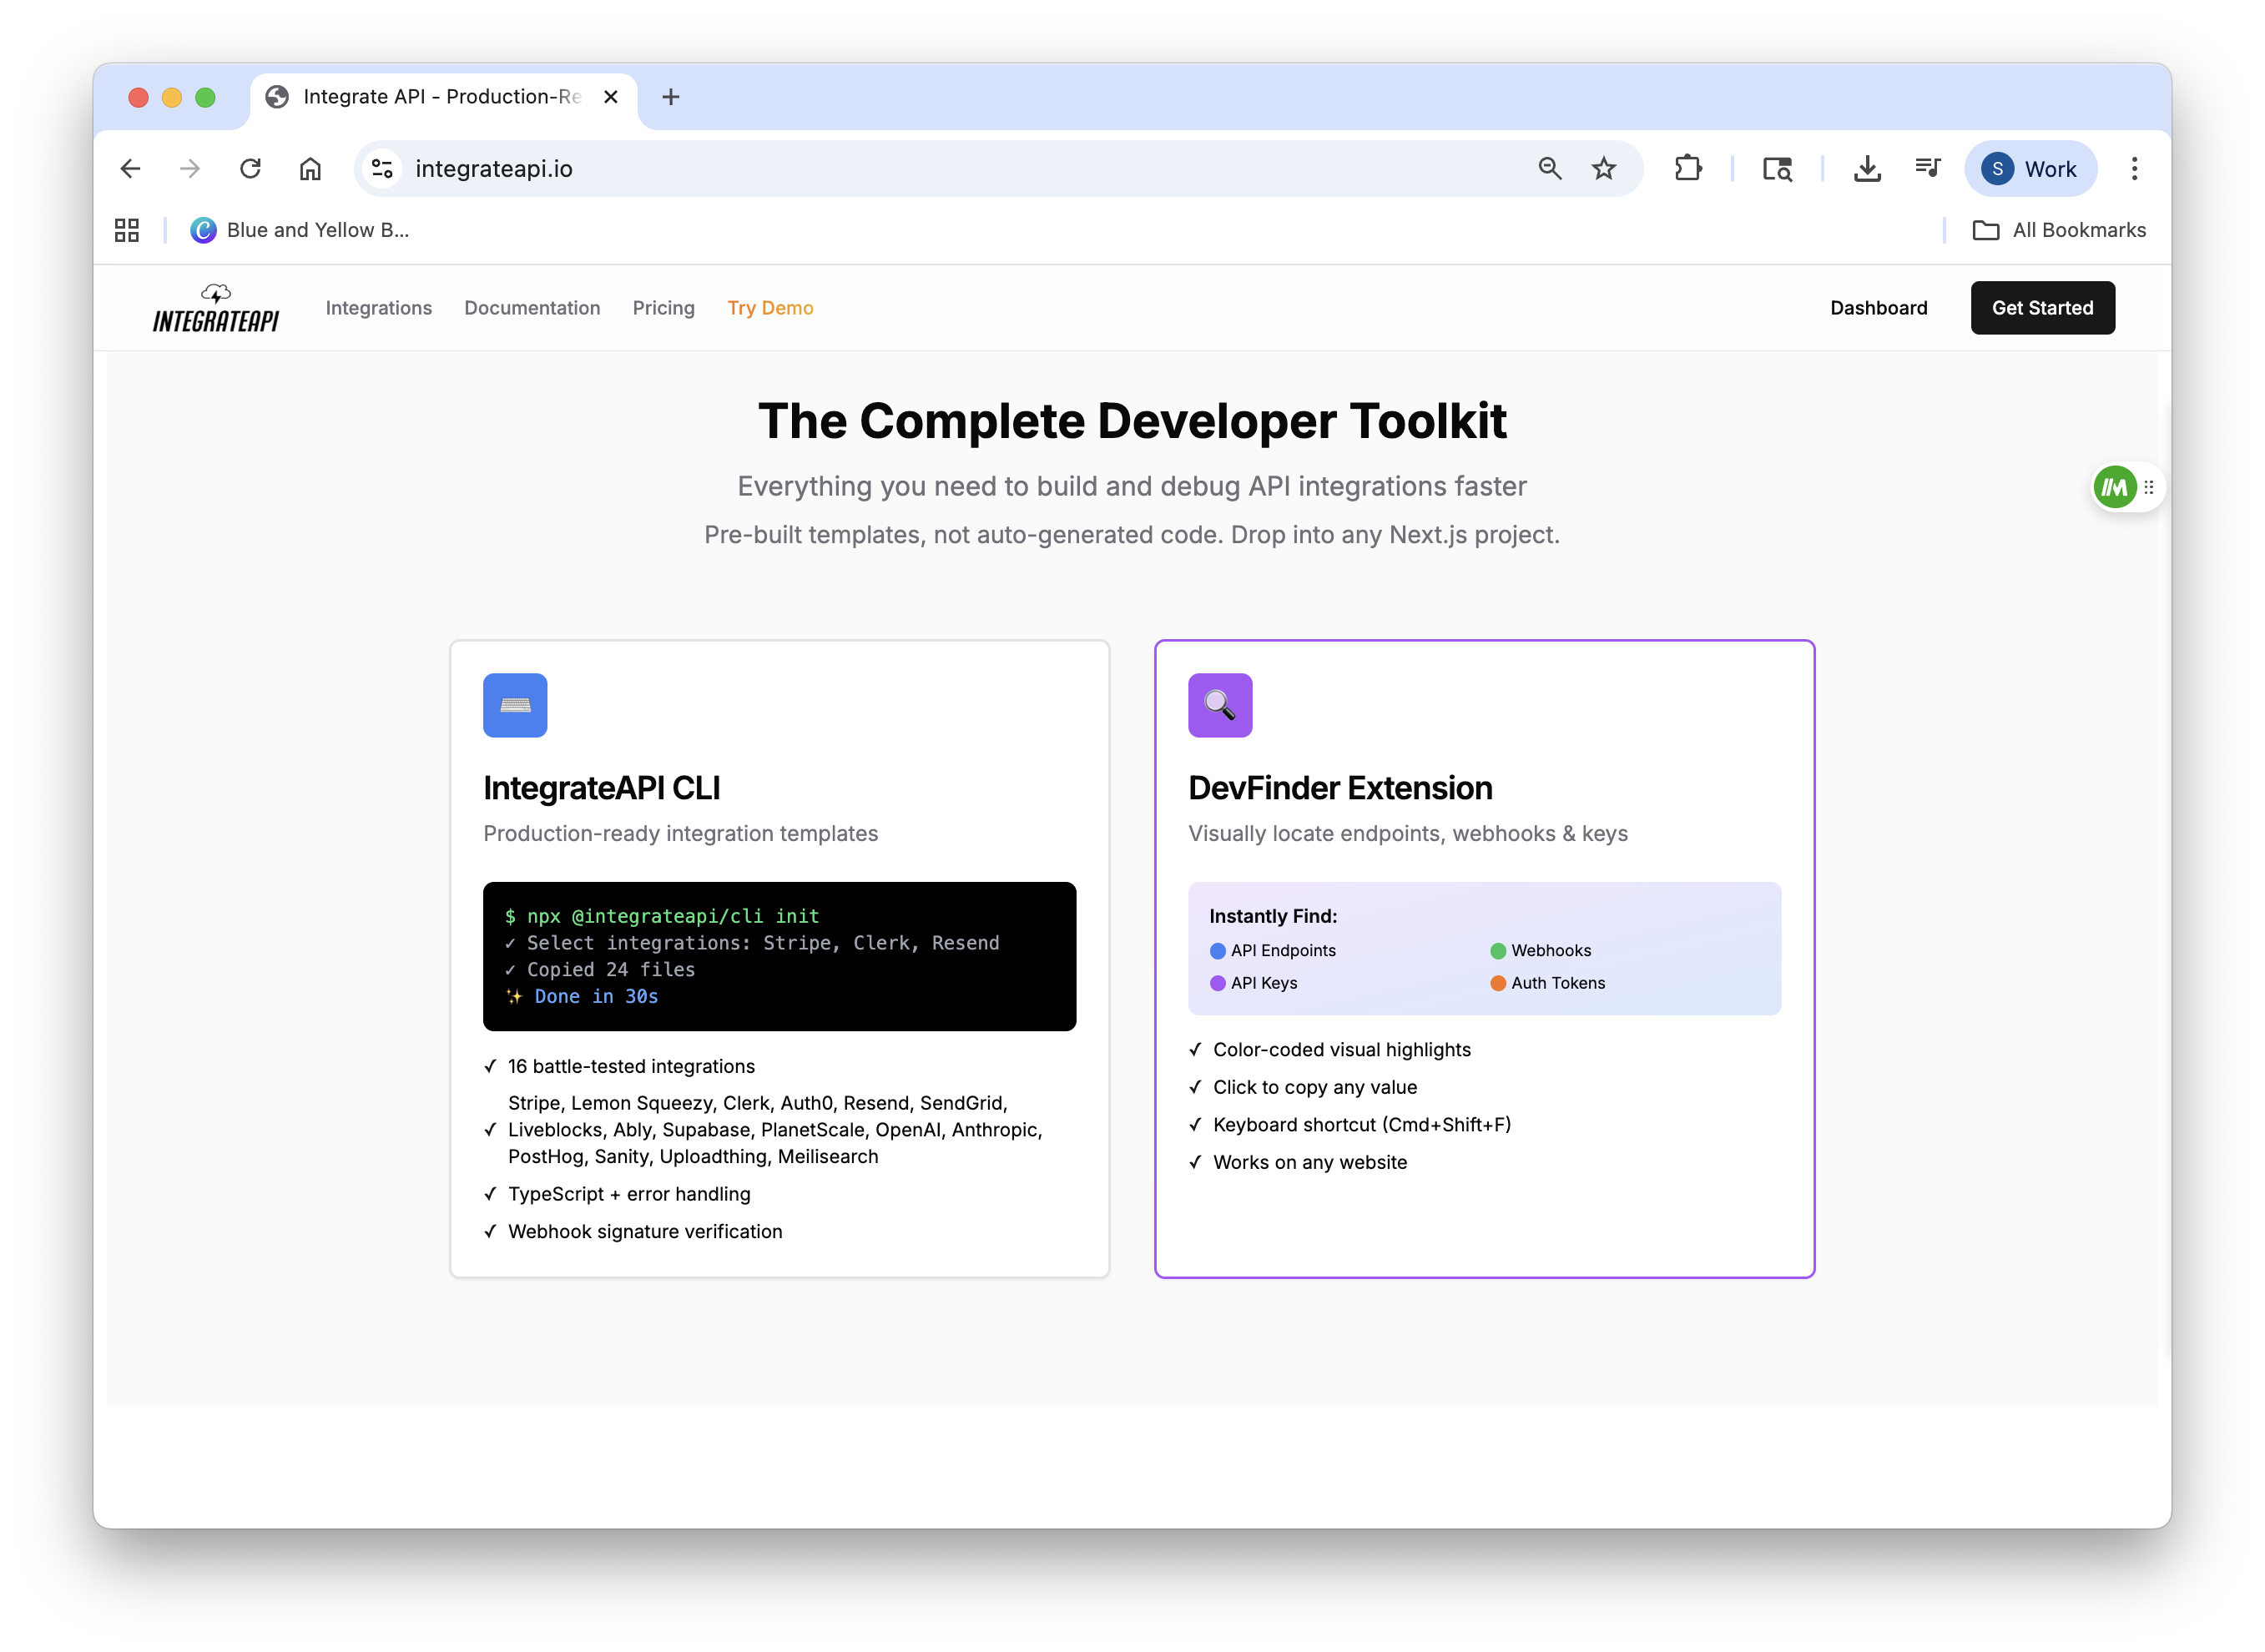Open browser downloads
This screenshot has height=1652, width=2265.
tap(1866, 168)
